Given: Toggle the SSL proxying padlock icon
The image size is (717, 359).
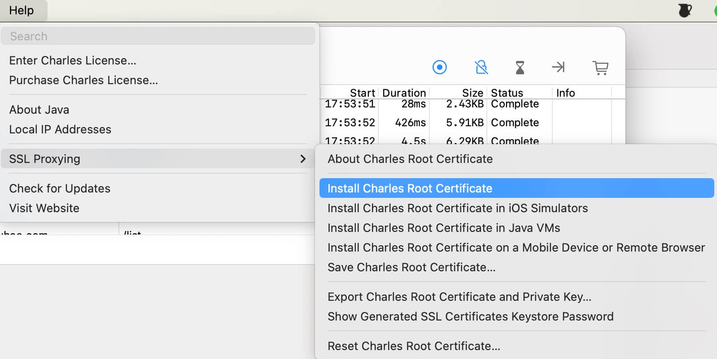Looking at the screenshot, I should tap(481, 67).
